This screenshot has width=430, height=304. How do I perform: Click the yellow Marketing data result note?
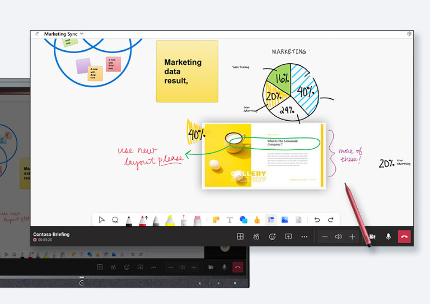(x=187, y=71)
